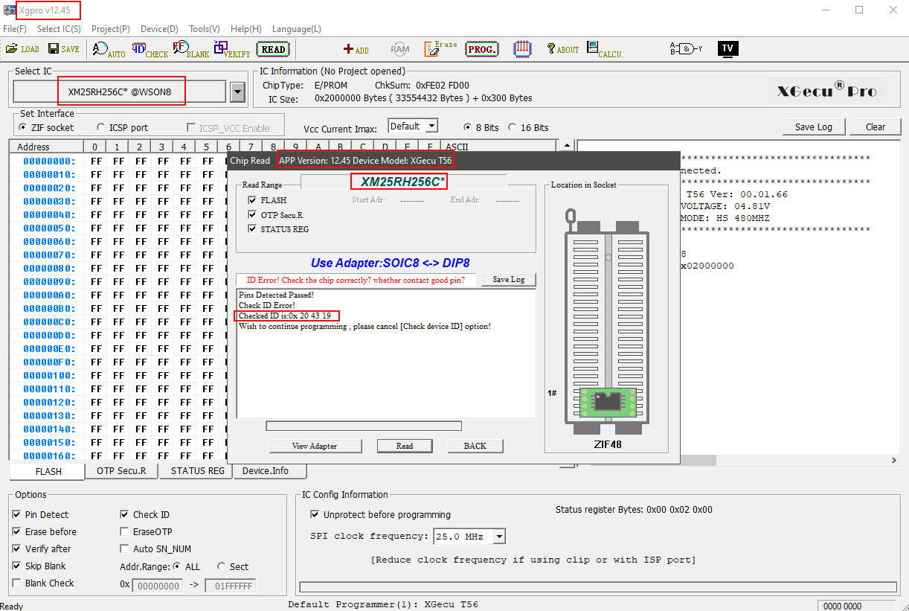
Task: Click the View Adapter button
Action: 315,446
